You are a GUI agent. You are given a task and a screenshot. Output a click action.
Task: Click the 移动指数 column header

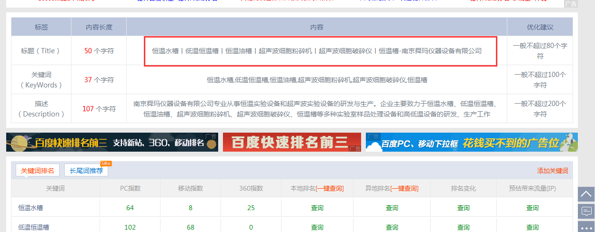point(191,189)
